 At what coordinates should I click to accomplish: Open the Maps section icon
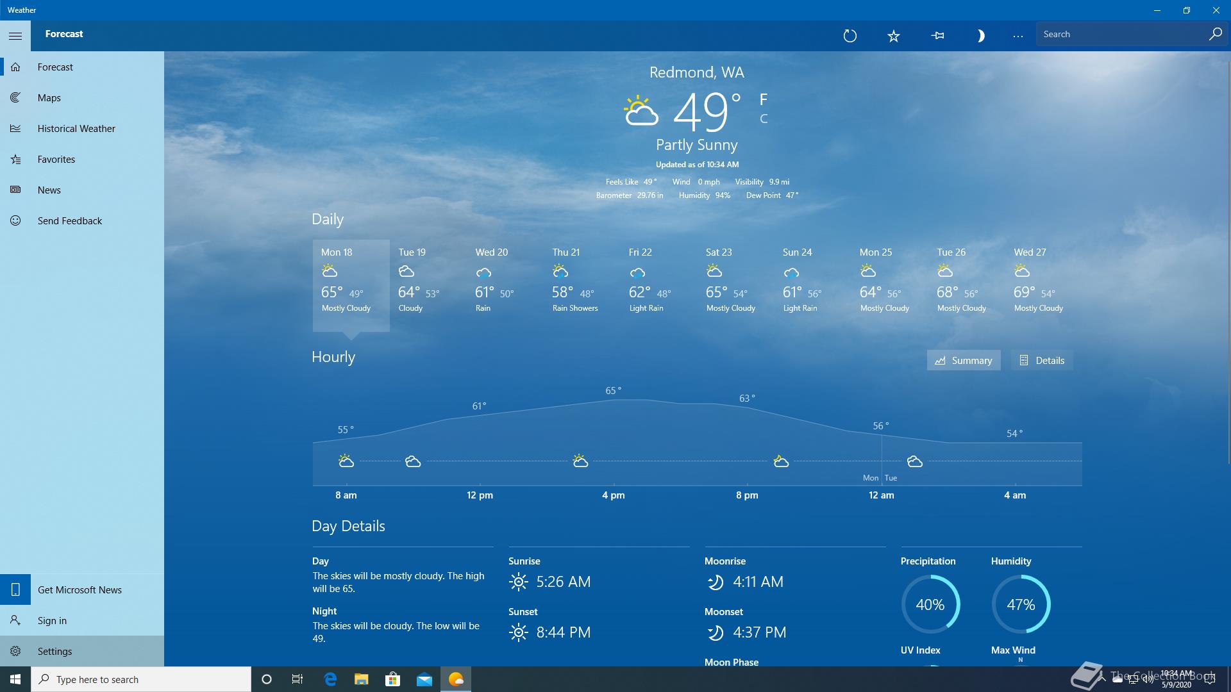coord(16,97)
